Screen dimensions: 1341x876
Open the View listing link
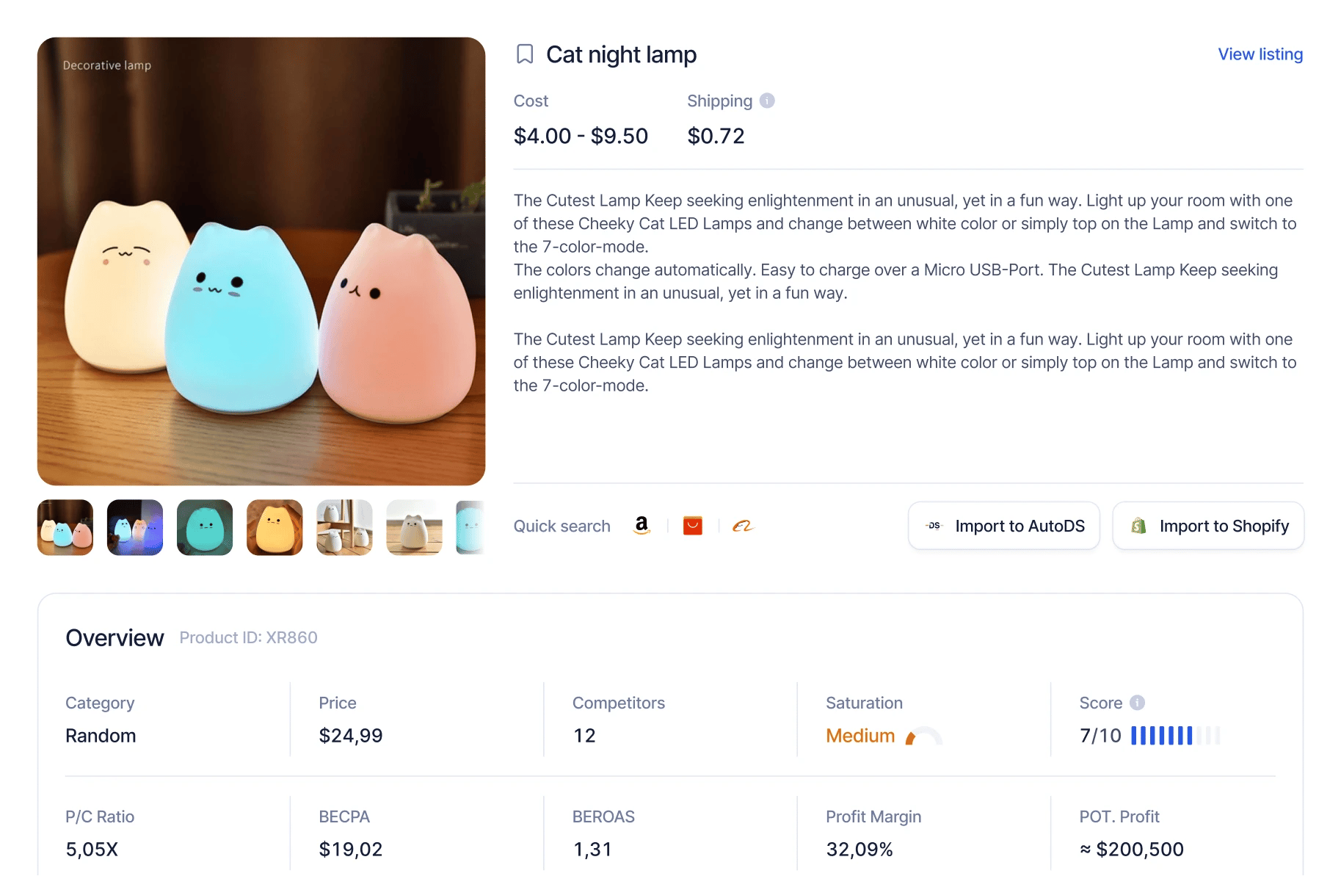point(1260,54)
